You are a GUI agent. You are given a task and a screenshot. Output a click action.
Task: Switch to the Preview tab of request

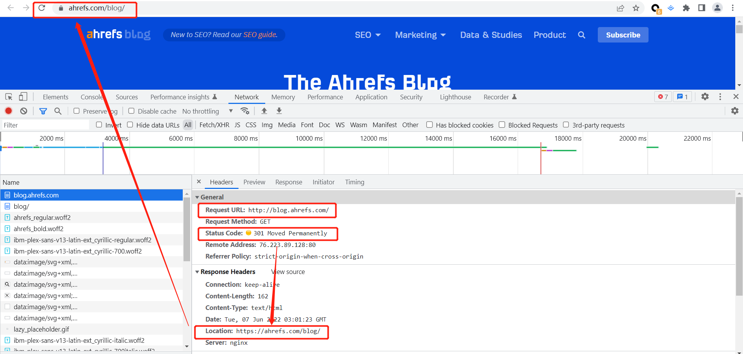[254, 182]
